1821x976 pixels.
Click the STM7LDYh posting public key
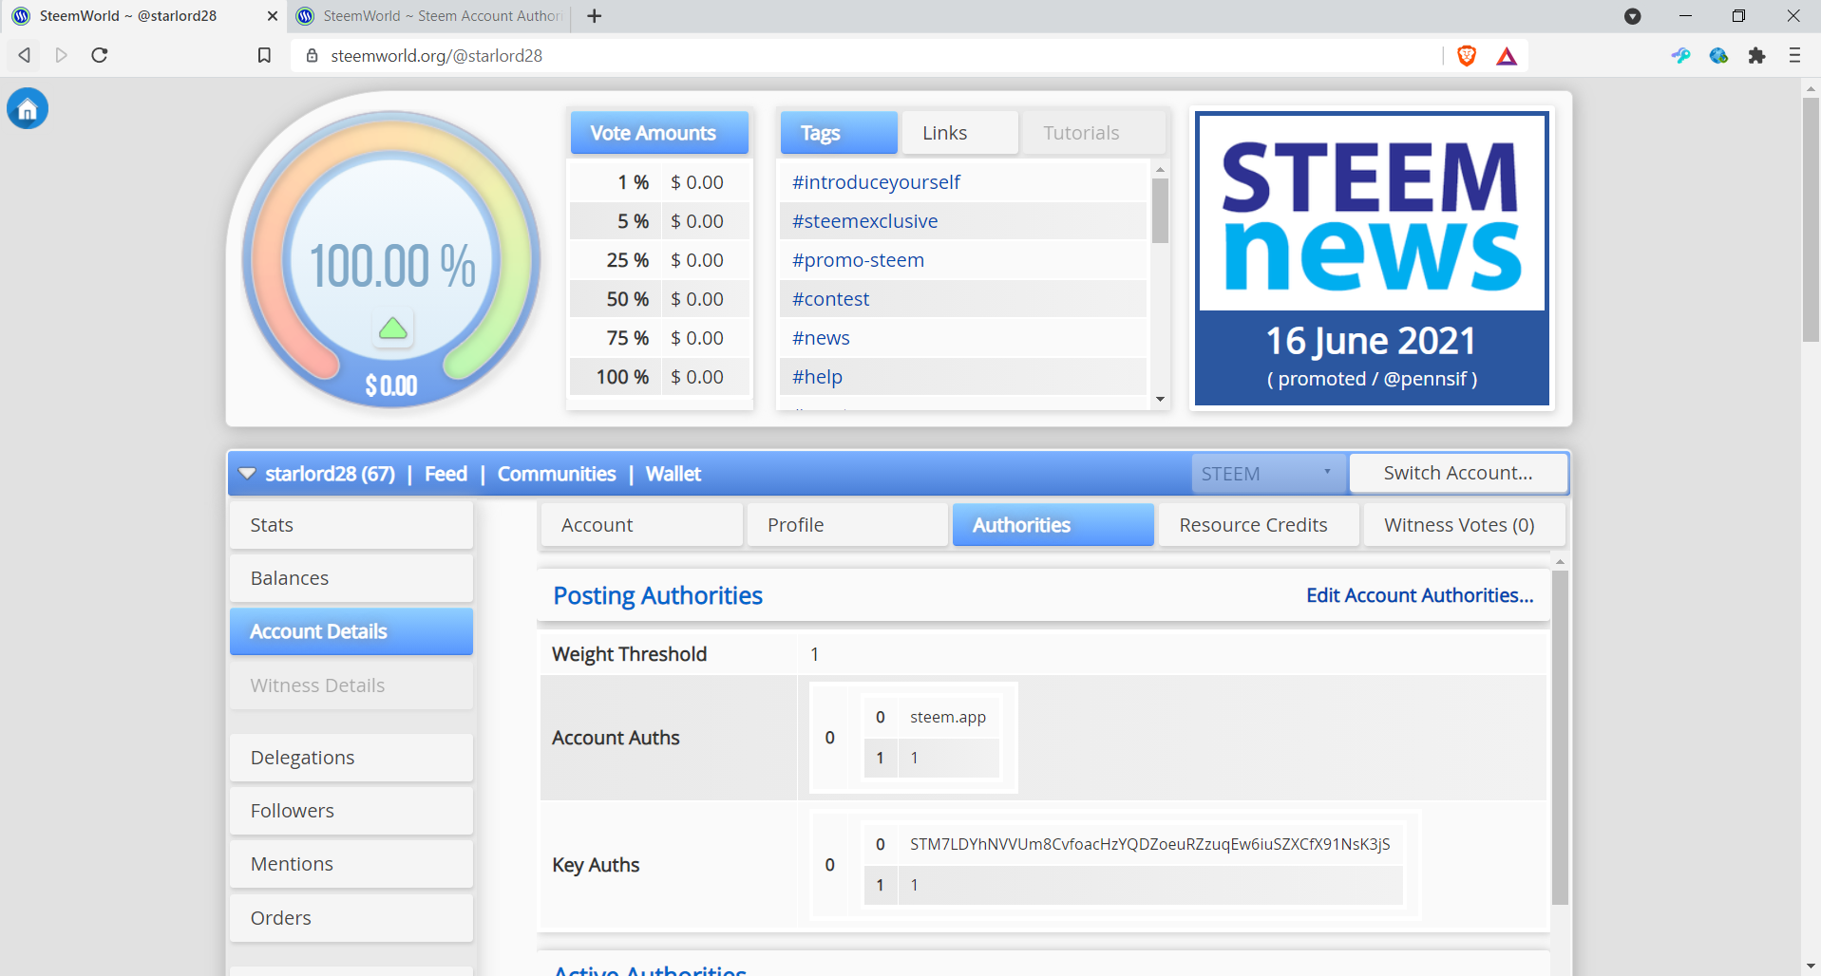1149,844
